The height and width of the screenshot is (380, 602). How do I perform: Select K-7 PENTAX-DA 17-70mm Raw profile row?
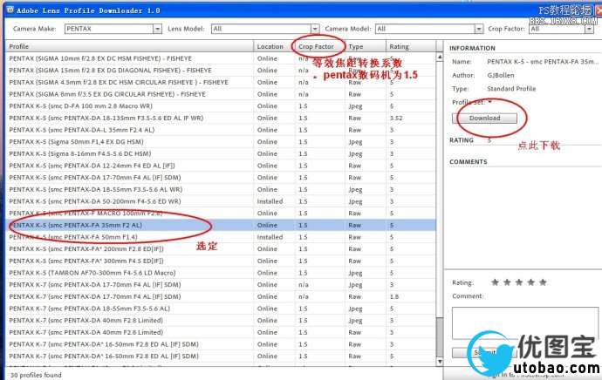(221, 296)
